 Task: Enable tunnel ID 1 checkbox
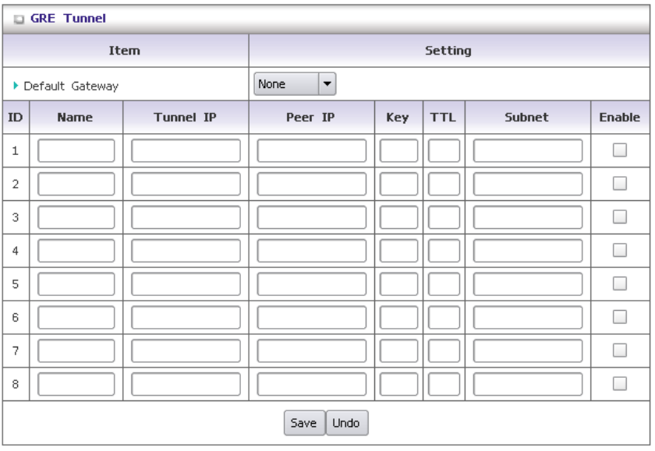tap(619, 150)
